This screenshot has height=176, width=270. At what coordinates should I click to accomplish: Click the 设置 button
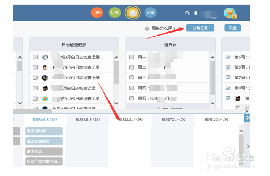[x=232, y=28]
